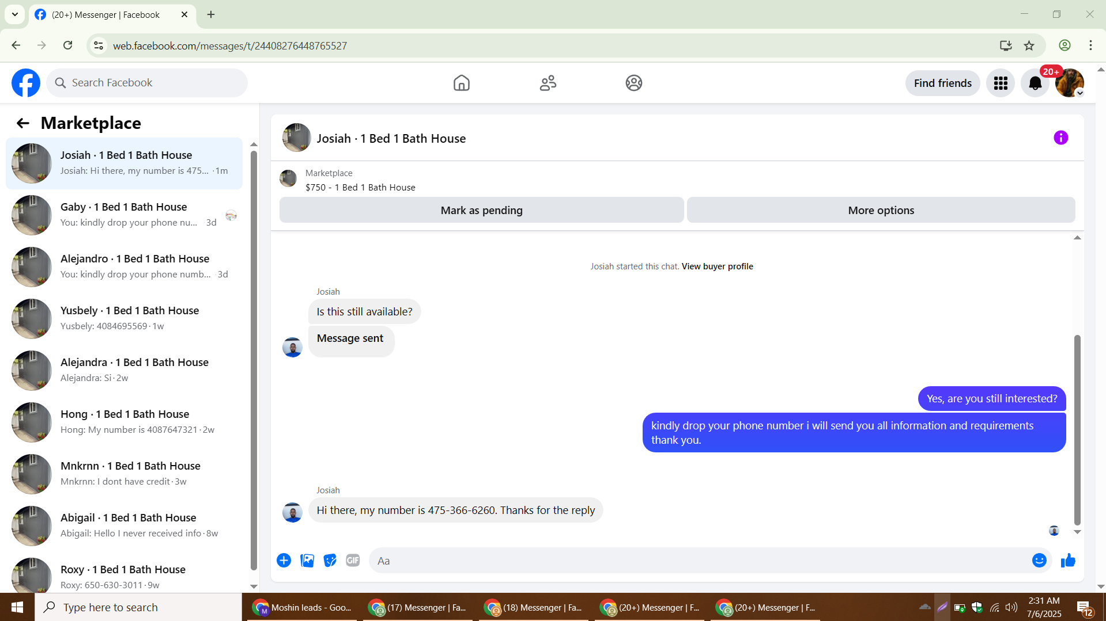1106x621 pixels.
Task: Click Josiah's message with the phone number
Action: 455,510
